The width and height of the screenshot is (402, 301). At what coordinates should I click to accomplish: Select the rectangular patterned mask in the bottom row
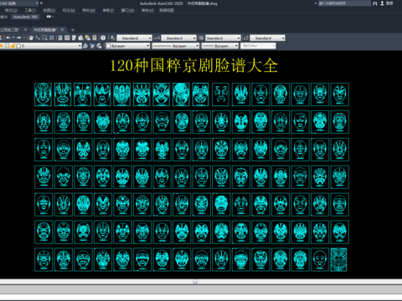pyautogui.click(x=338, y=259)
